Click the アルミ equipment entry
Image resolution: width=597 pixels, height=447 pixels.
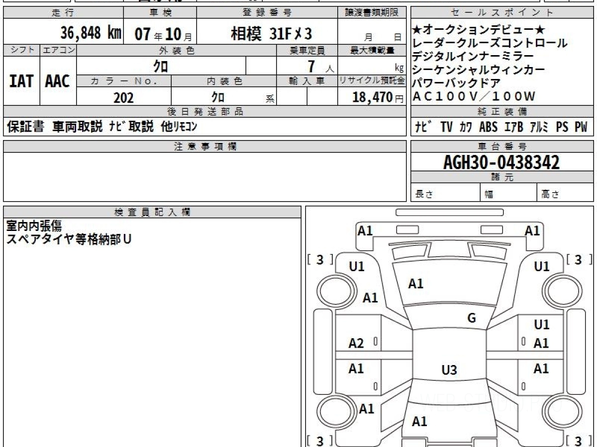click(x=539, y=127)
